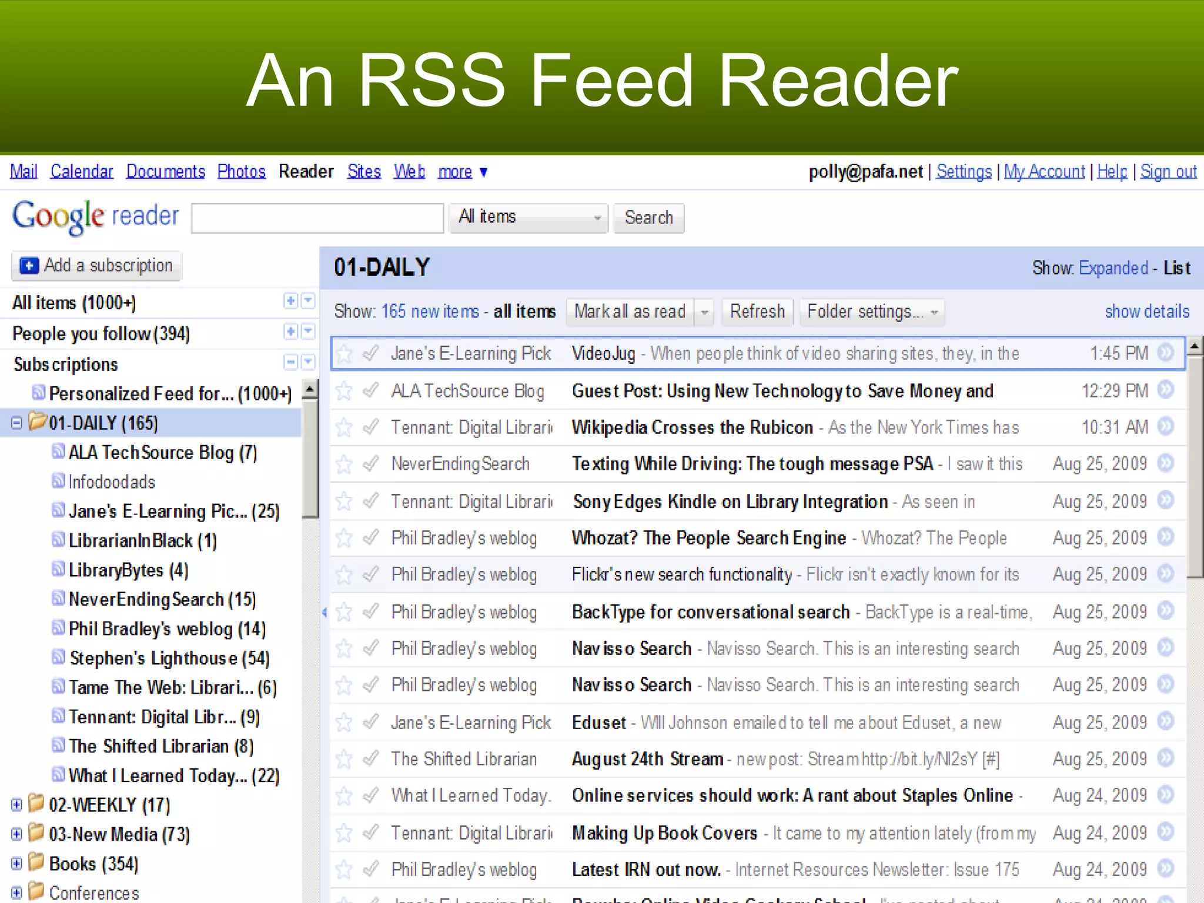Open the All items search scope dropdown
1204x903 pixels.
click(528, 218)
